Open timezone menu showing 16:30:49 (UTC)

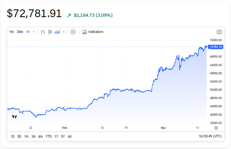(210, 136)
